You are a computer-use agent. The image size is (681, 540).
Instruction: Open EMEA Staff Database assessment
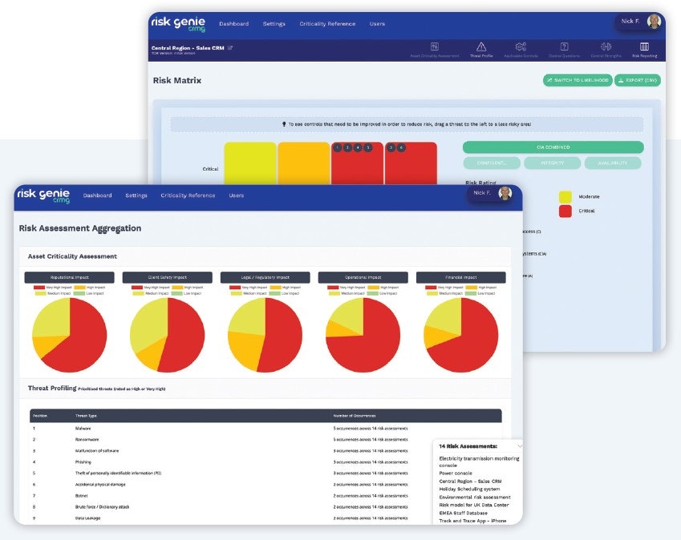pos(464,513)
